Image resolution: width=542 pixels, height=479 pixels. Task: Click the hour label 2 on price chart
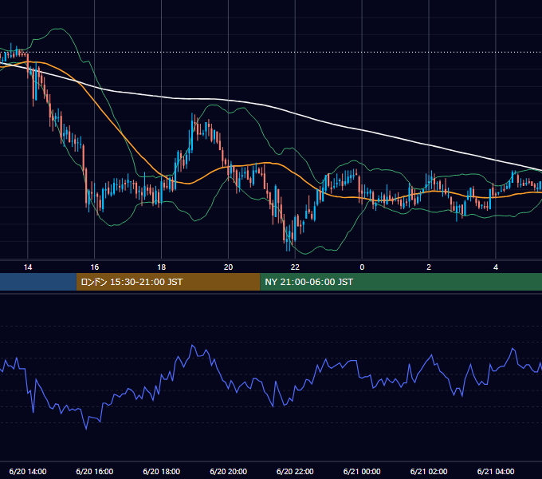(x=429, y=267)
